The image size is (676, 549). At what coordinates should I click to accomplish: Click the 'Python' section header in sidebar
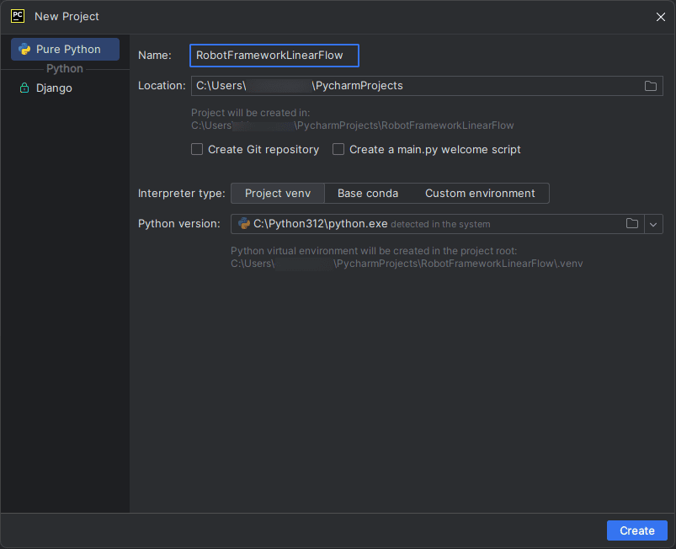pos(65,68)
